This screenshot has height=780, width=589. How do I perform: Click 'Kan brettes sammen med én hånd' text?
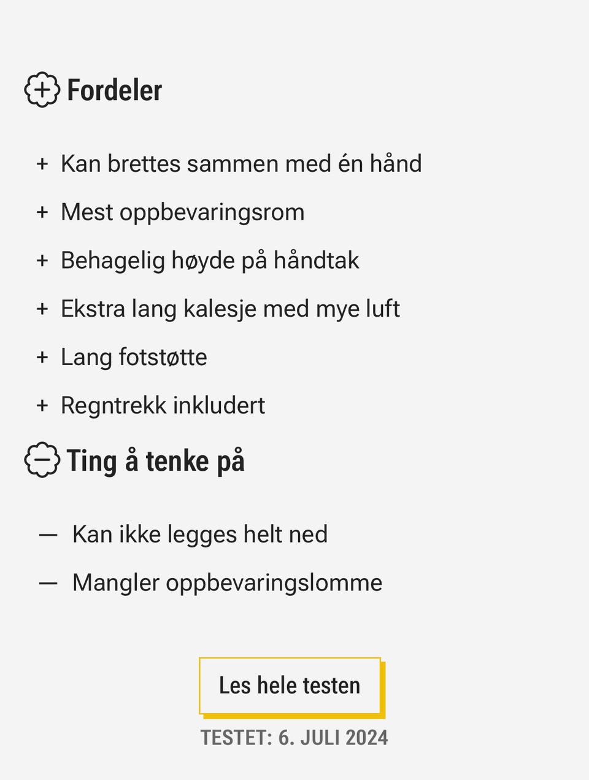[241, 164]
